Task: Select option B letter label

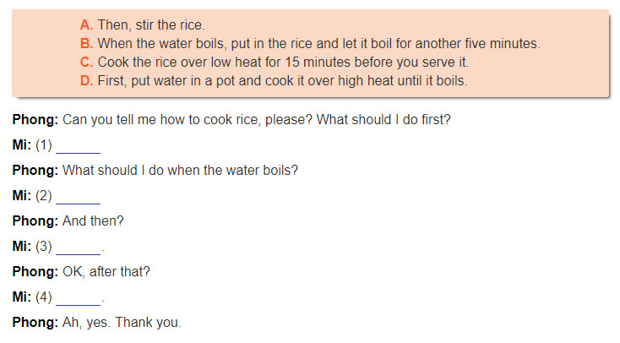Action: pyautogui.click(x=86, y=44)
